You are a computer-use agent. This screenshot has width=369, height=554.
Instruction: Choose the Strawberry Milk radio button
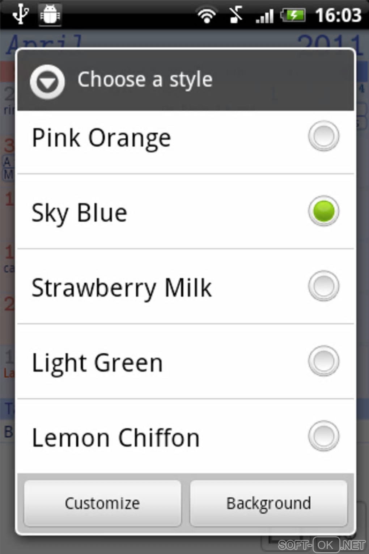(x=323, y=286)
